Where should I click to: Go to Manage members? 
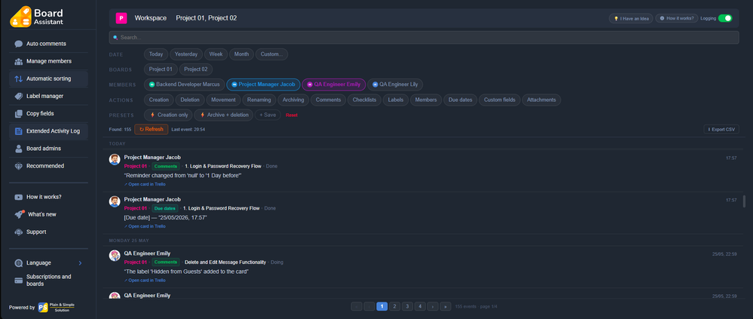pyautogui.click(x=48, y=61)
